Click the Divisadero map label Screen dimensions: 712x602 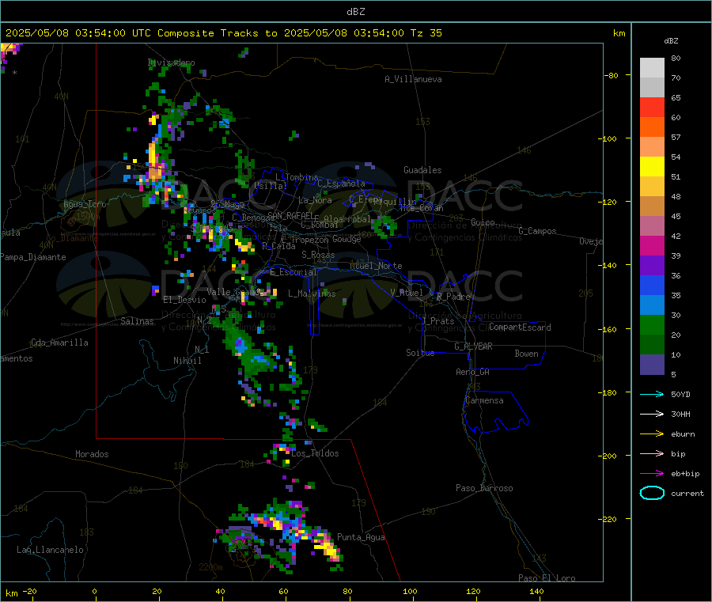coord(171,62)
